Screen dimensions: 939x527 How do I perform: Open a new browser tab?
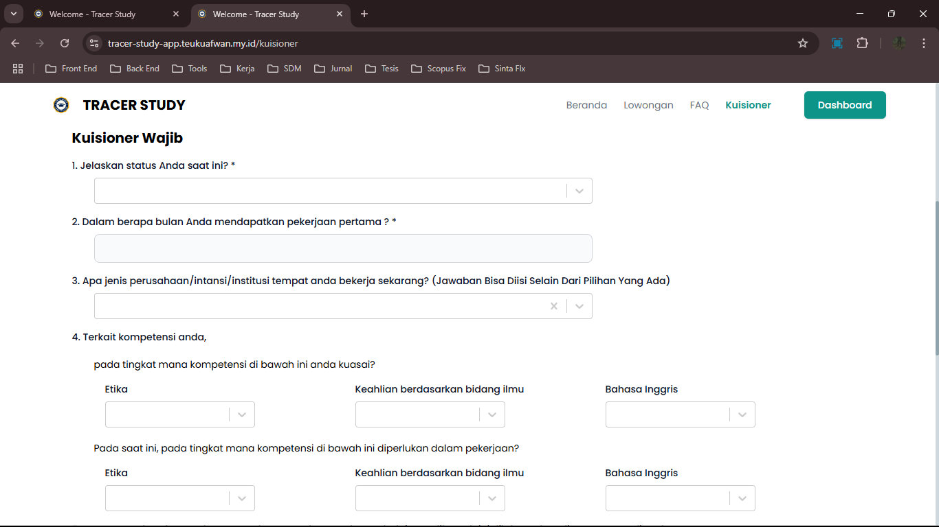pyautogui.click(x=364, y=14)
